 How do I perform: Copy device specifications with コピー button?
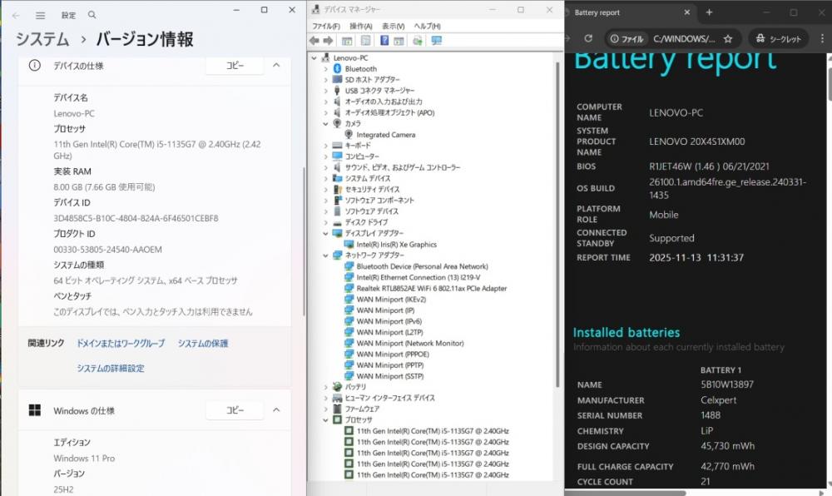[235, 65]
